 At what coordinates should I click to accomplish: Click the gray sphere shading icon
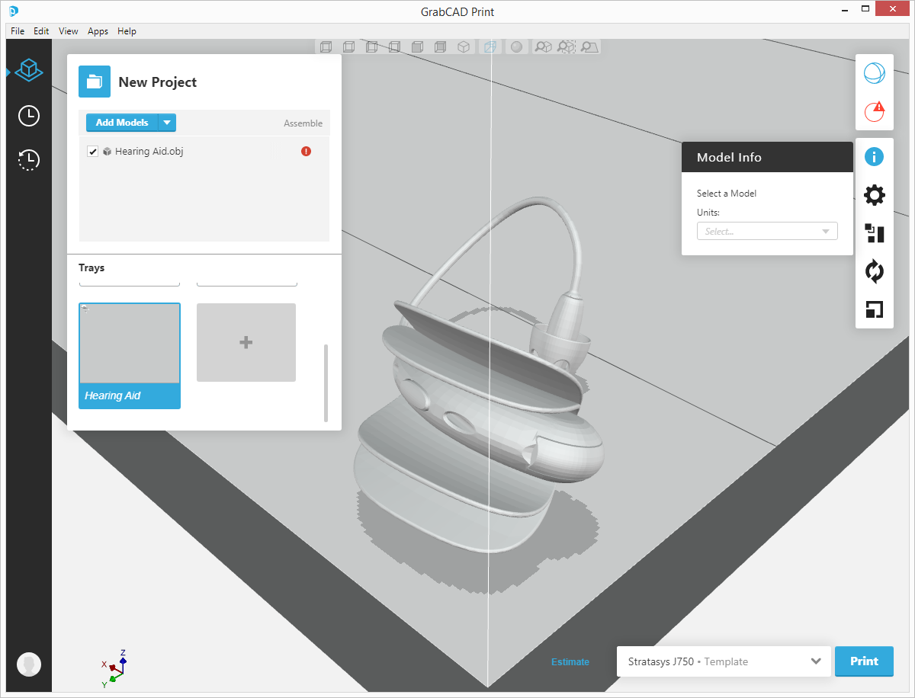click(x=516, y=47)
